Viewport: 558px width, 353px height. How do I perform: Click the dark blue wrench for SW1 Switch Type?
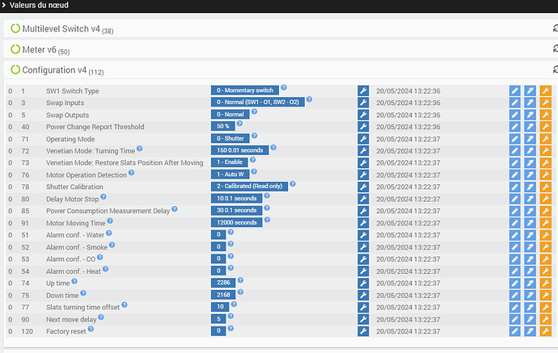point(363,90)
